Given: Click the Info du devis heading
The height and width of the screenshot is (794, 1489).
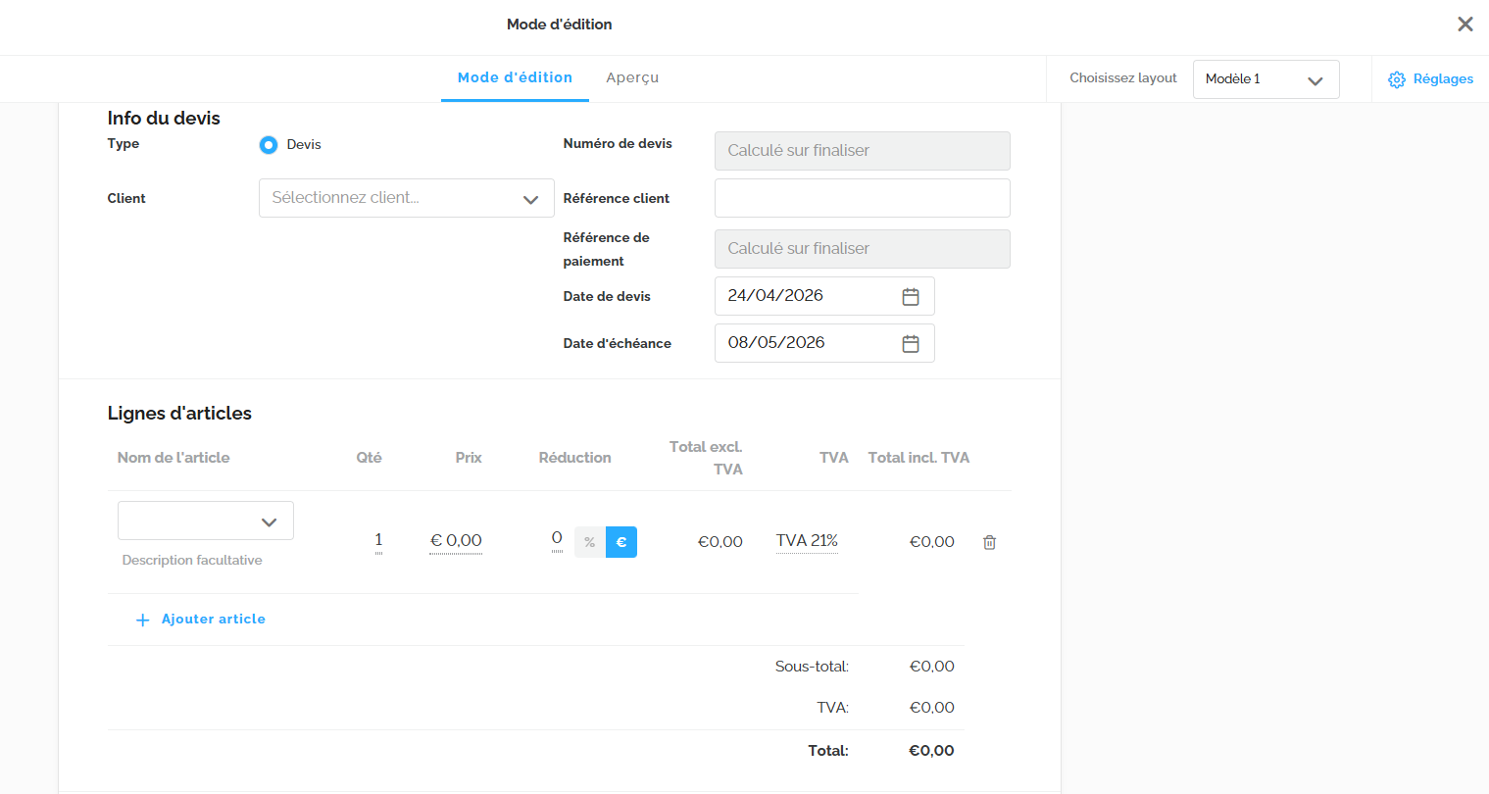Looking at the screenshot, I should pyautogui.click(x=164, y=119).
